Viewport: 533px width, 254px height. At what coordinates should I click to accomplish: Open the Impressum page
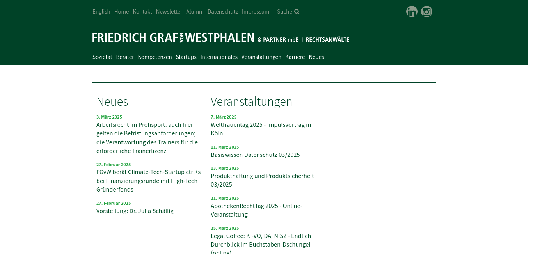pyautogui.click(x=256, y=12)
